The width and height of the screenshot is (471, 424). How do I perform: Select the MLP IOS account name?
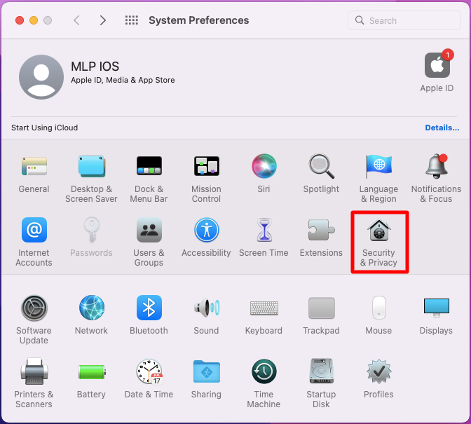pyautogui.click(x=95, y=67)
